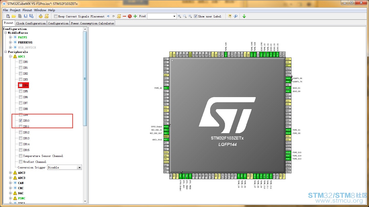Switch to the Configuration tab
The width and height of the screenshot is (369, 207).
click(58, 23)
